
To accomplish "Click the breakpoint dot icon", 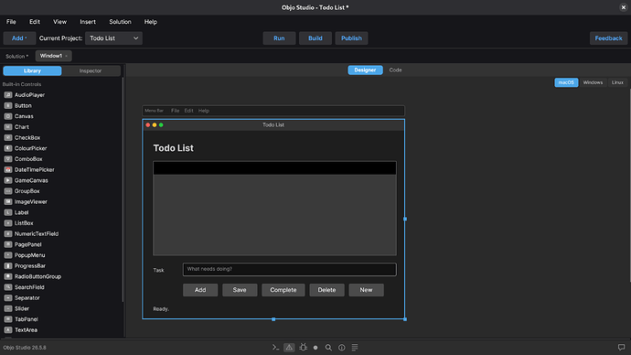I will (x=315, y=348).
